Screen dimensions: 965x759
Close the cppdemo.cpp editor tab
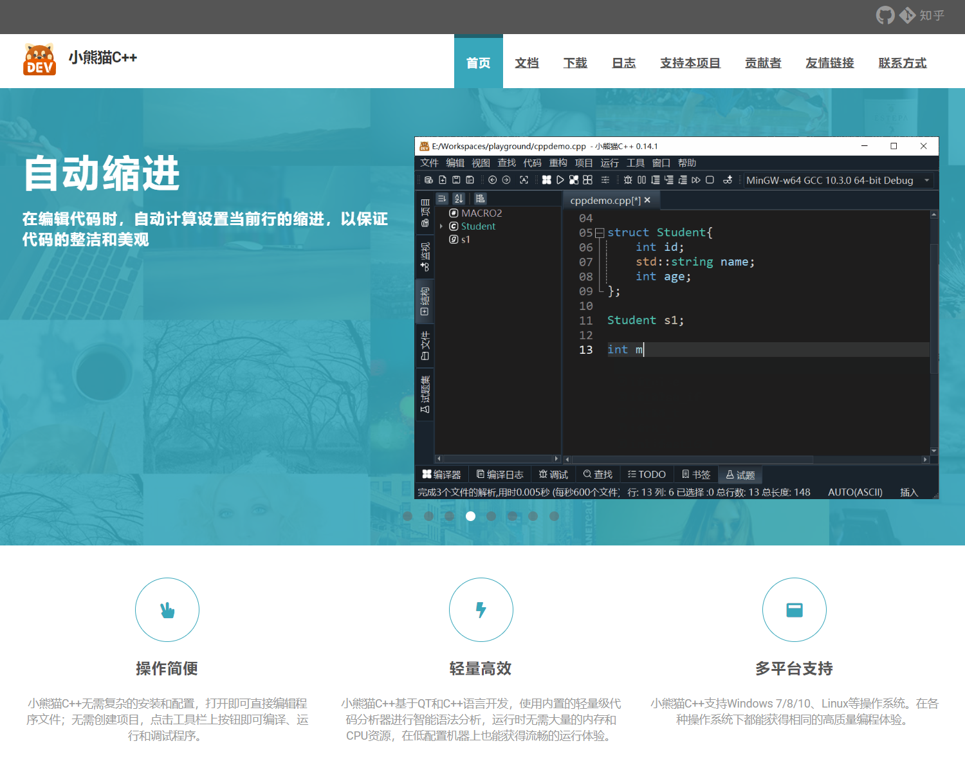point(647,200)
